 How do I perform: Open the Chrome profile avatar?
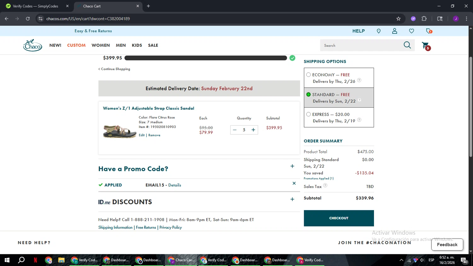[456, 19]
